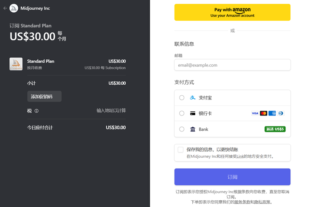Click the Pay with Amazon button
The width and height of the screenshot is (312, 207).
point(232,12)
